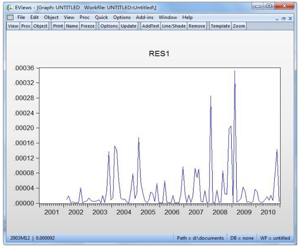Expand the Options menu in menu bar

(x=121, y=17)
